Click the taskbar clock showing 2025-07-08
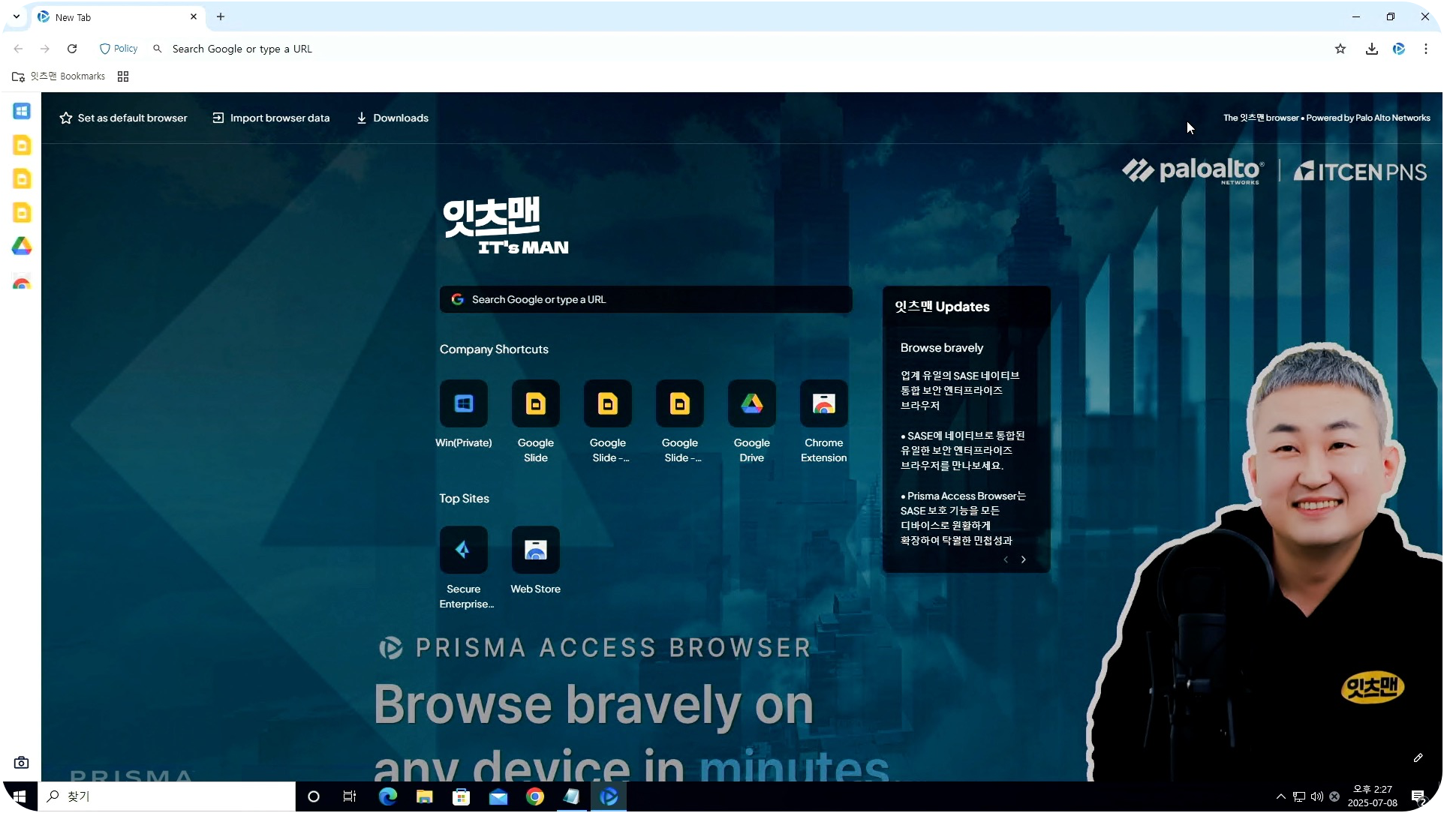The image size is (1444, 813). (1373, 796)
